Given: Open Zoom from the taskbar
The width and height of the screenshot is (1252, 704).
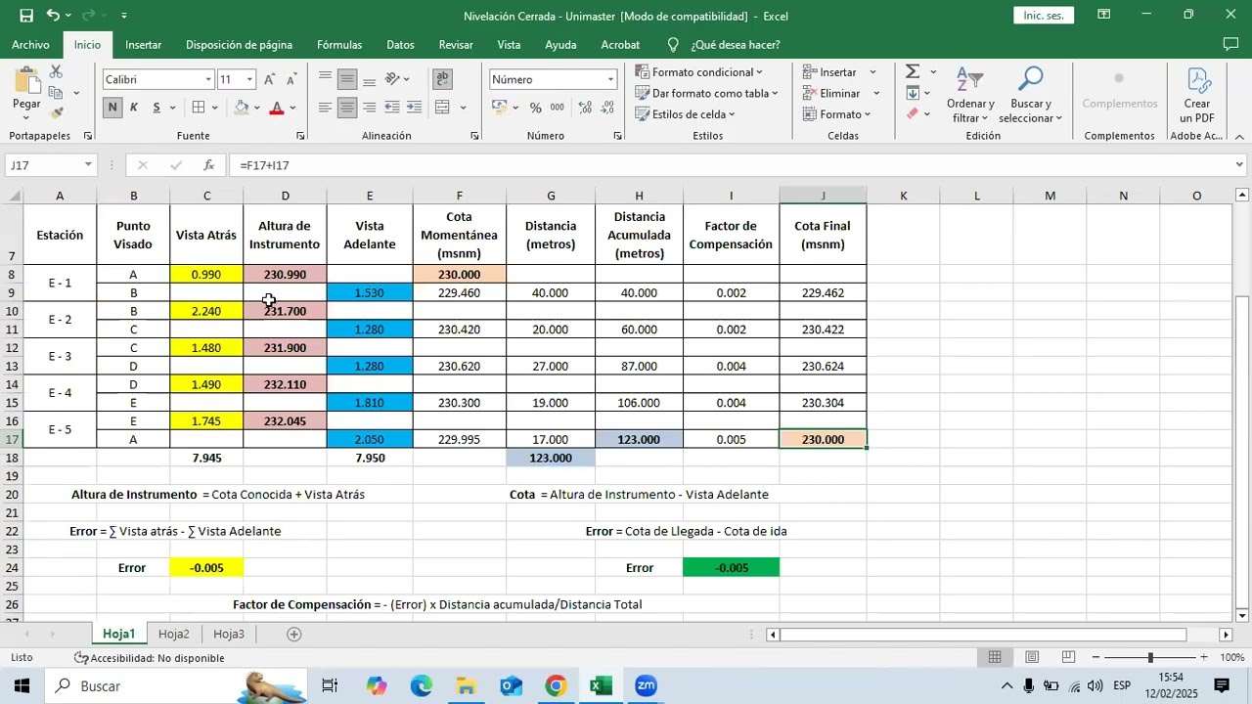Looking at the screenshot, I should pos(646,686).
